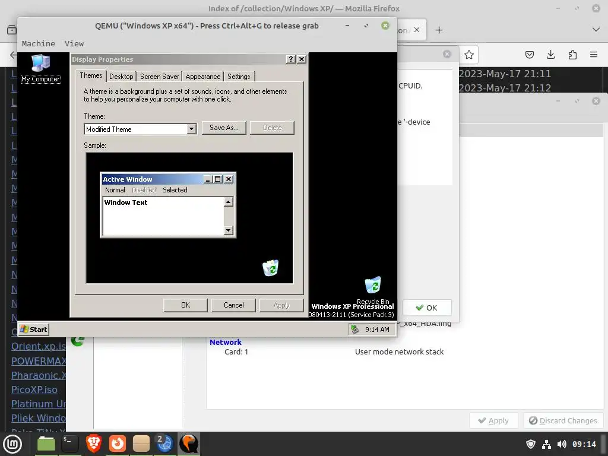
Task: Open the Brave browser panel icon
Action: [93, 444]
